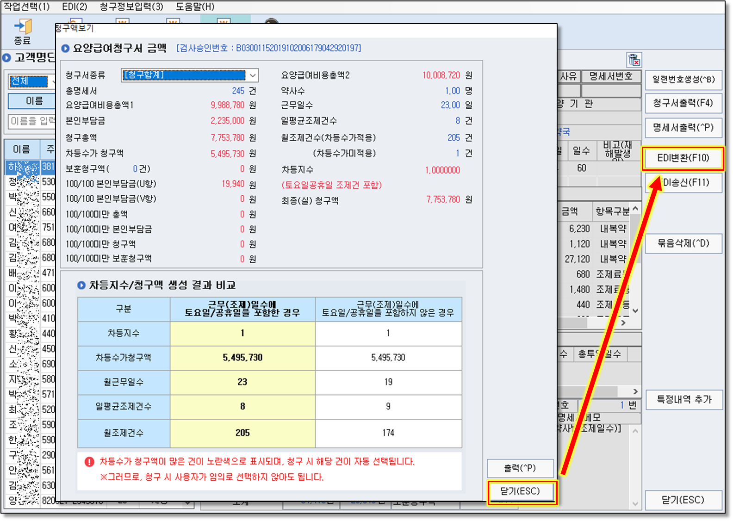Open the 작업선택(1) menu
This screenshot has height=521, width=733.
[27, 6]
